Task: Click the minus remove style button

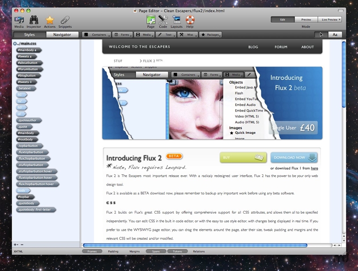Action: [22, 245]
